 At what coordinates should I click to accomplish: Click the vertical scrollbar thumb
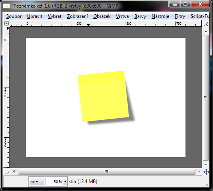coord(206,98)
